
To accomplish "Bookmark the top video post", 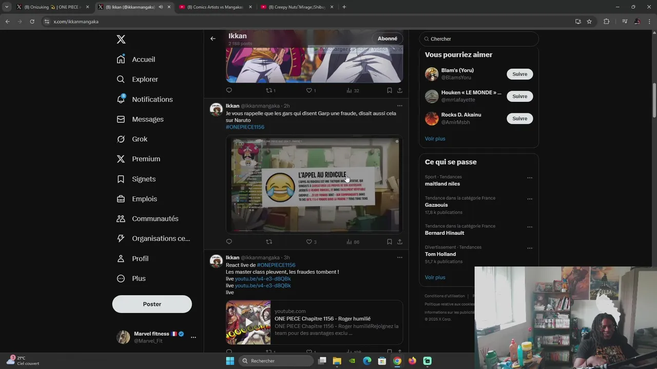I will coord(390,90).
